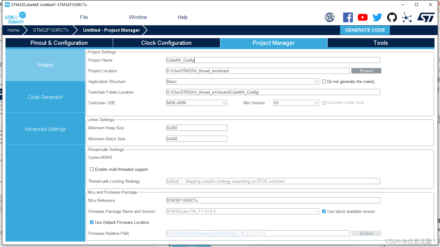Click the MX app icon in title bar
This screenshot has width=440, height=247.
point(7,5)
